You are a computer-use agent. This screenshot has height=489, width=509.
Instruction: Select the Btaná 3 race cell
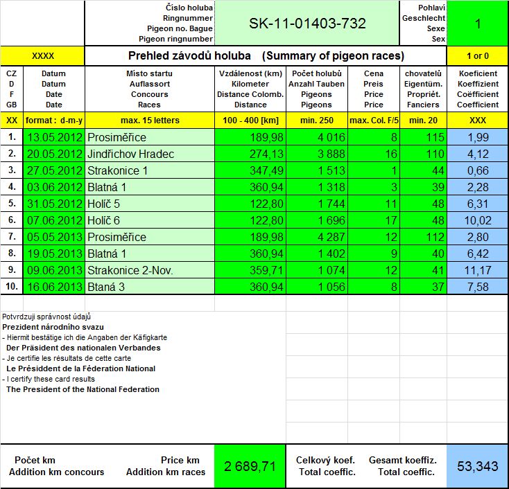click(150, 287)
